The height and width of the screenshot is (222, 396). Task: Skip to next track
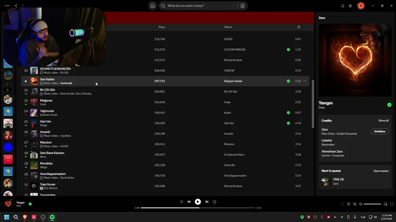[207, 202]
